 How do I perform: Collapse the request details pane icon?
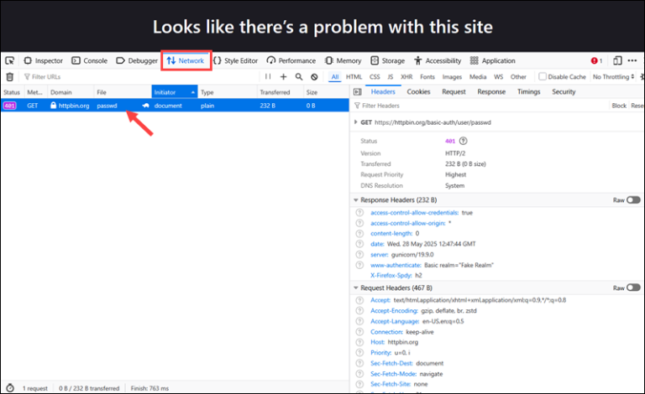pos(358,92)
